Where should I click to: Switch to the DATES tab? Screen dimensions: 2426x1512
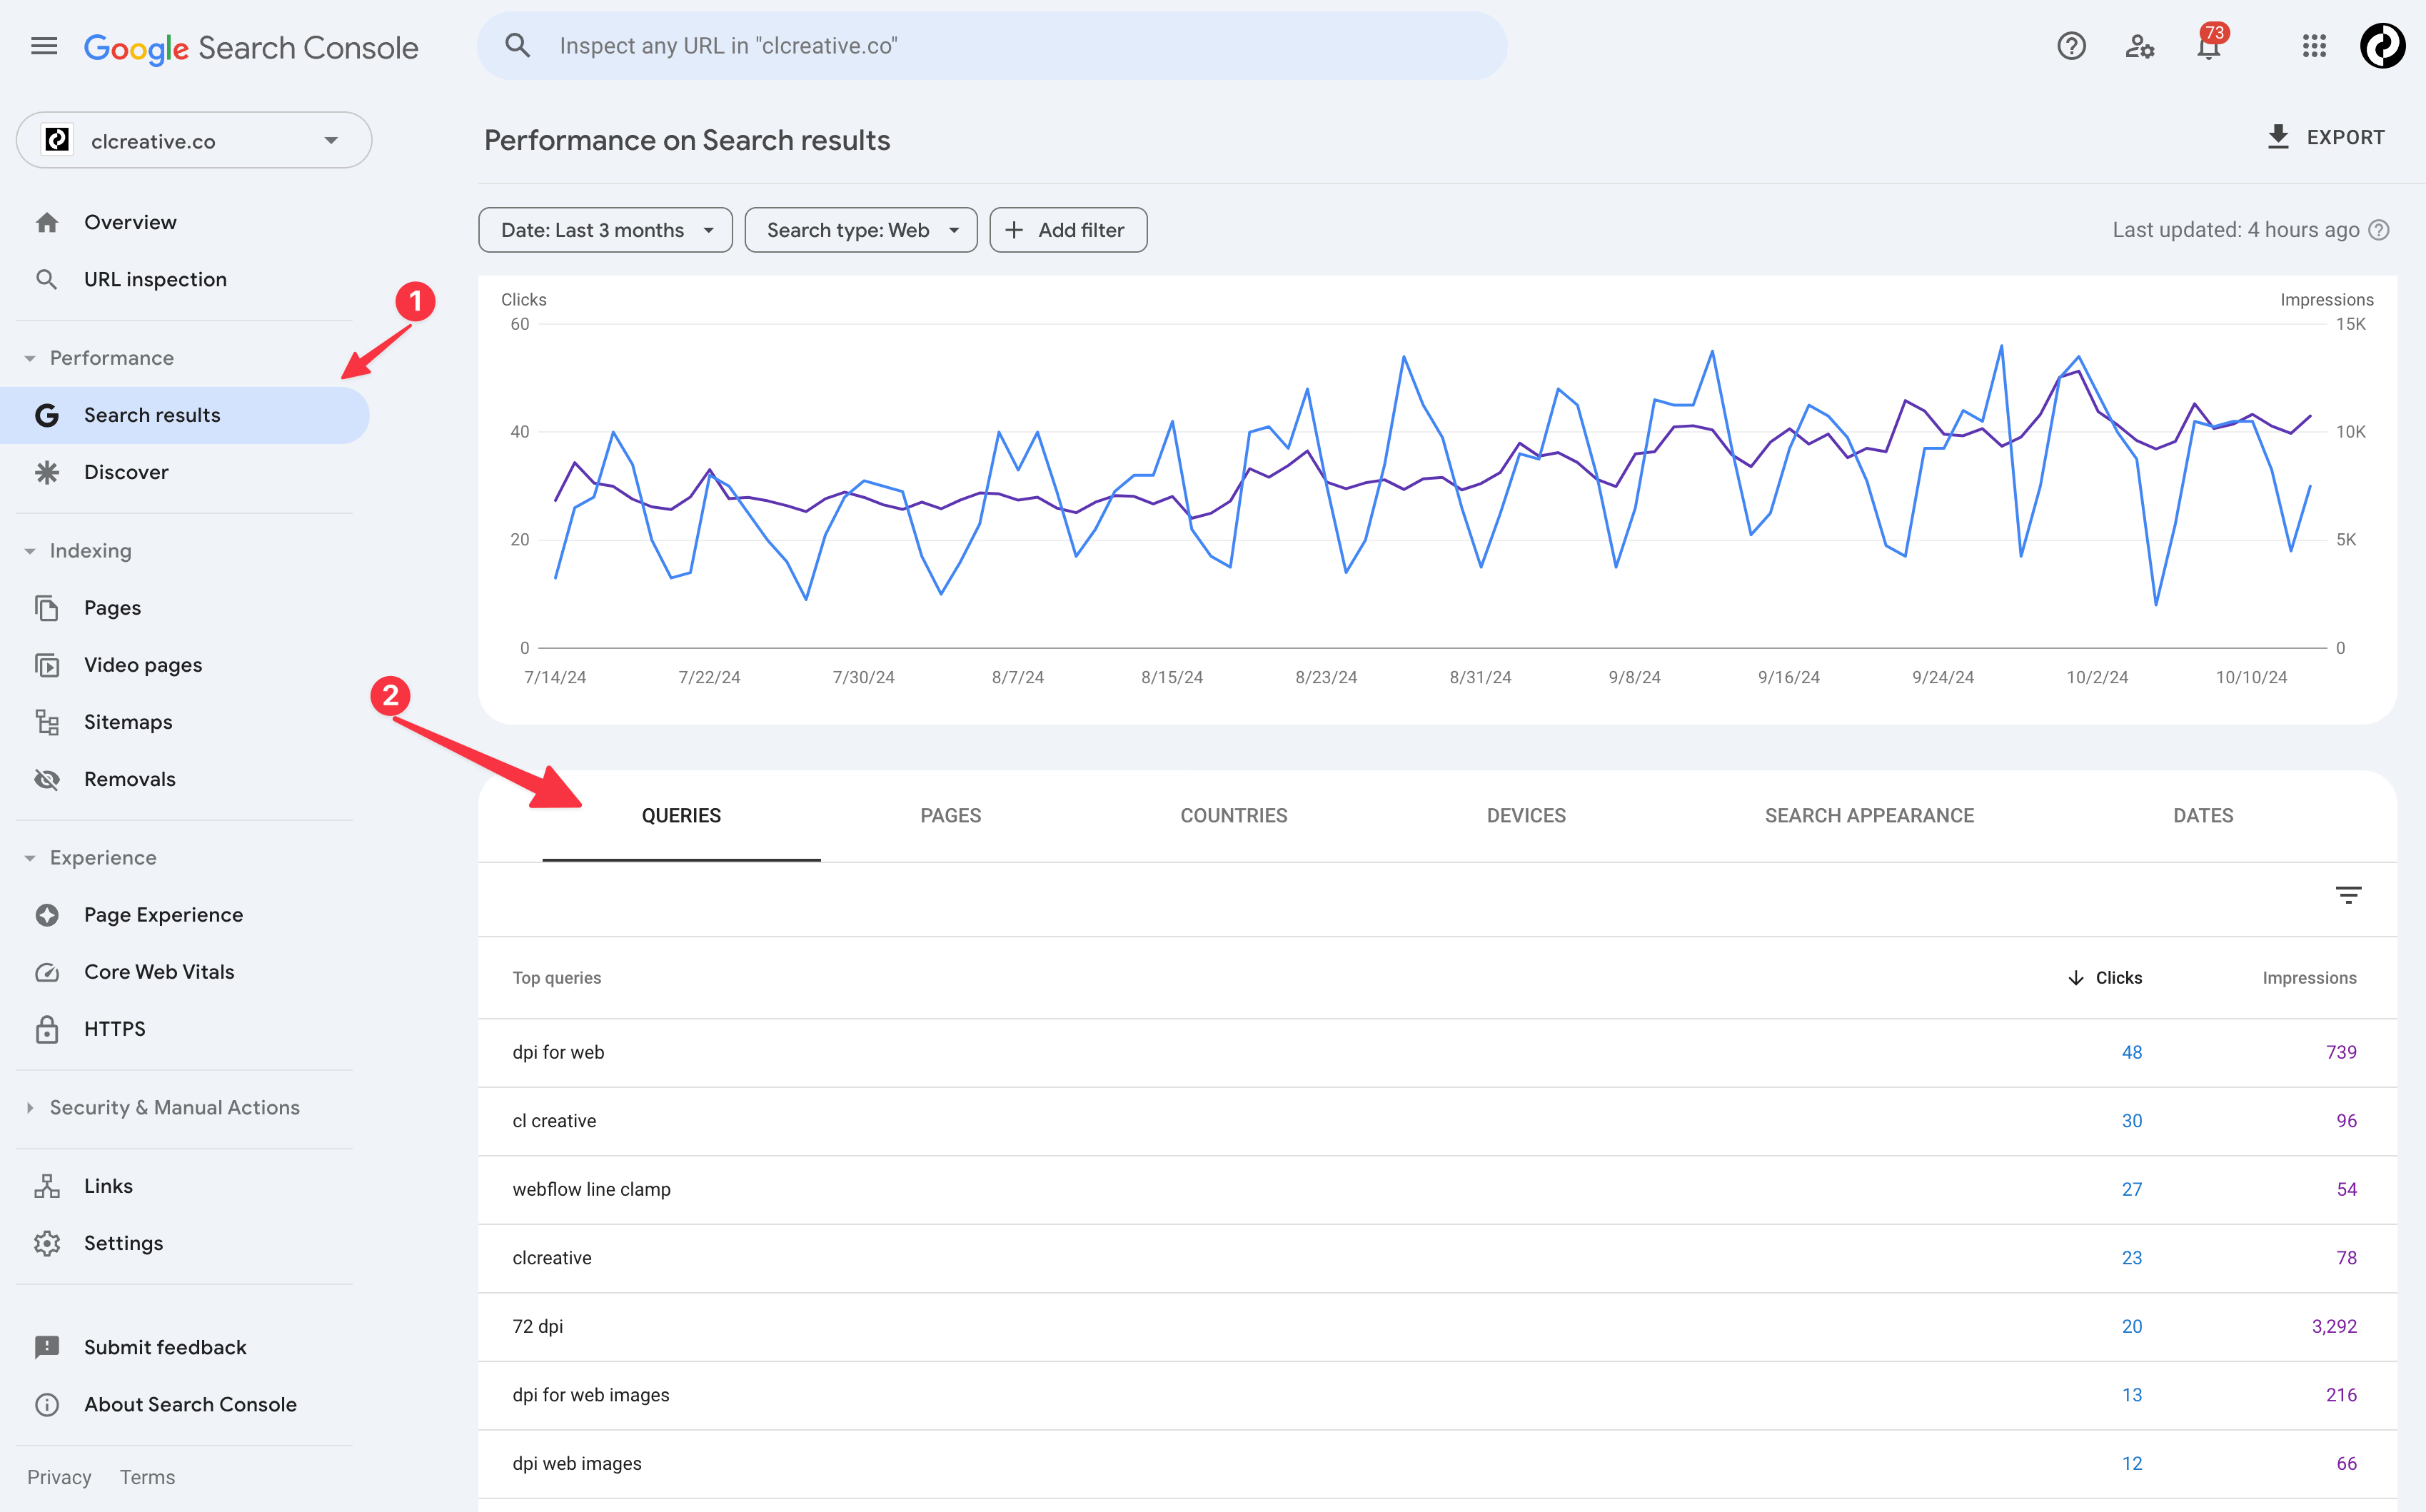2203,816
